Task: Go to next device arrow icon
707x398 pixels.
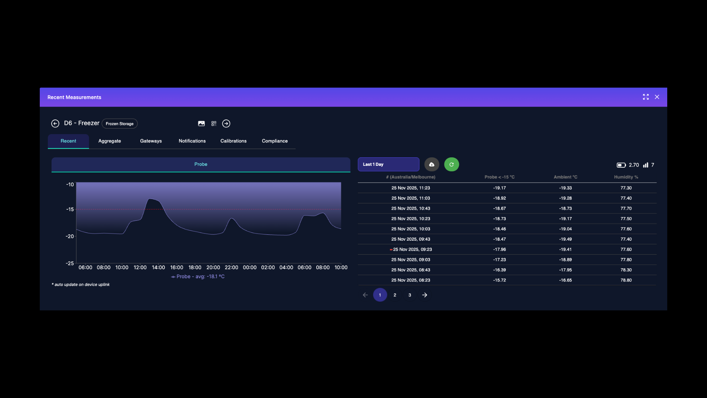Action: click(226, 123)
